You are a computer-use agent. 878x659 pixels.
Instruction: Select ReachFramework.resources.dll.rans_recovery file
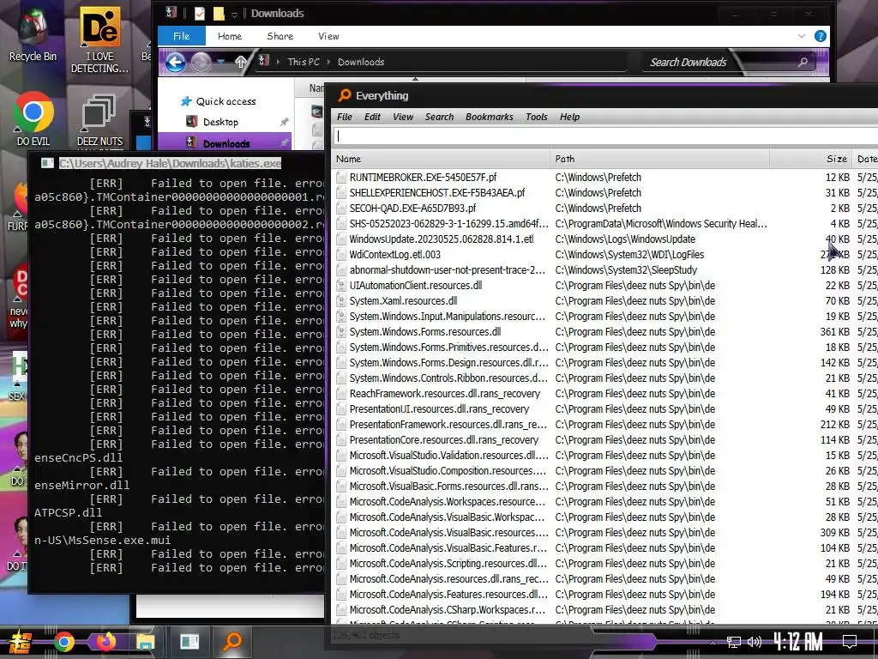(445, 393)
